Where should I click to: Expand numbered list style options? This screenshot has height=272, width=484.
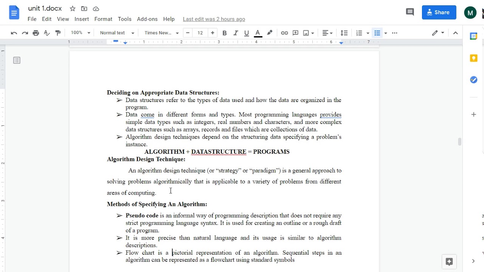click(368, 33)
